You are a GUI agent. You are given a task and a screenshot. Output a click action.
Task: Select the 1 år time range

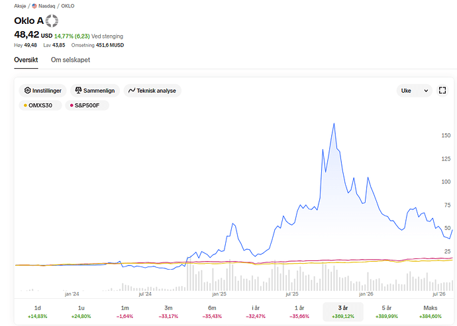pos(299,311)
